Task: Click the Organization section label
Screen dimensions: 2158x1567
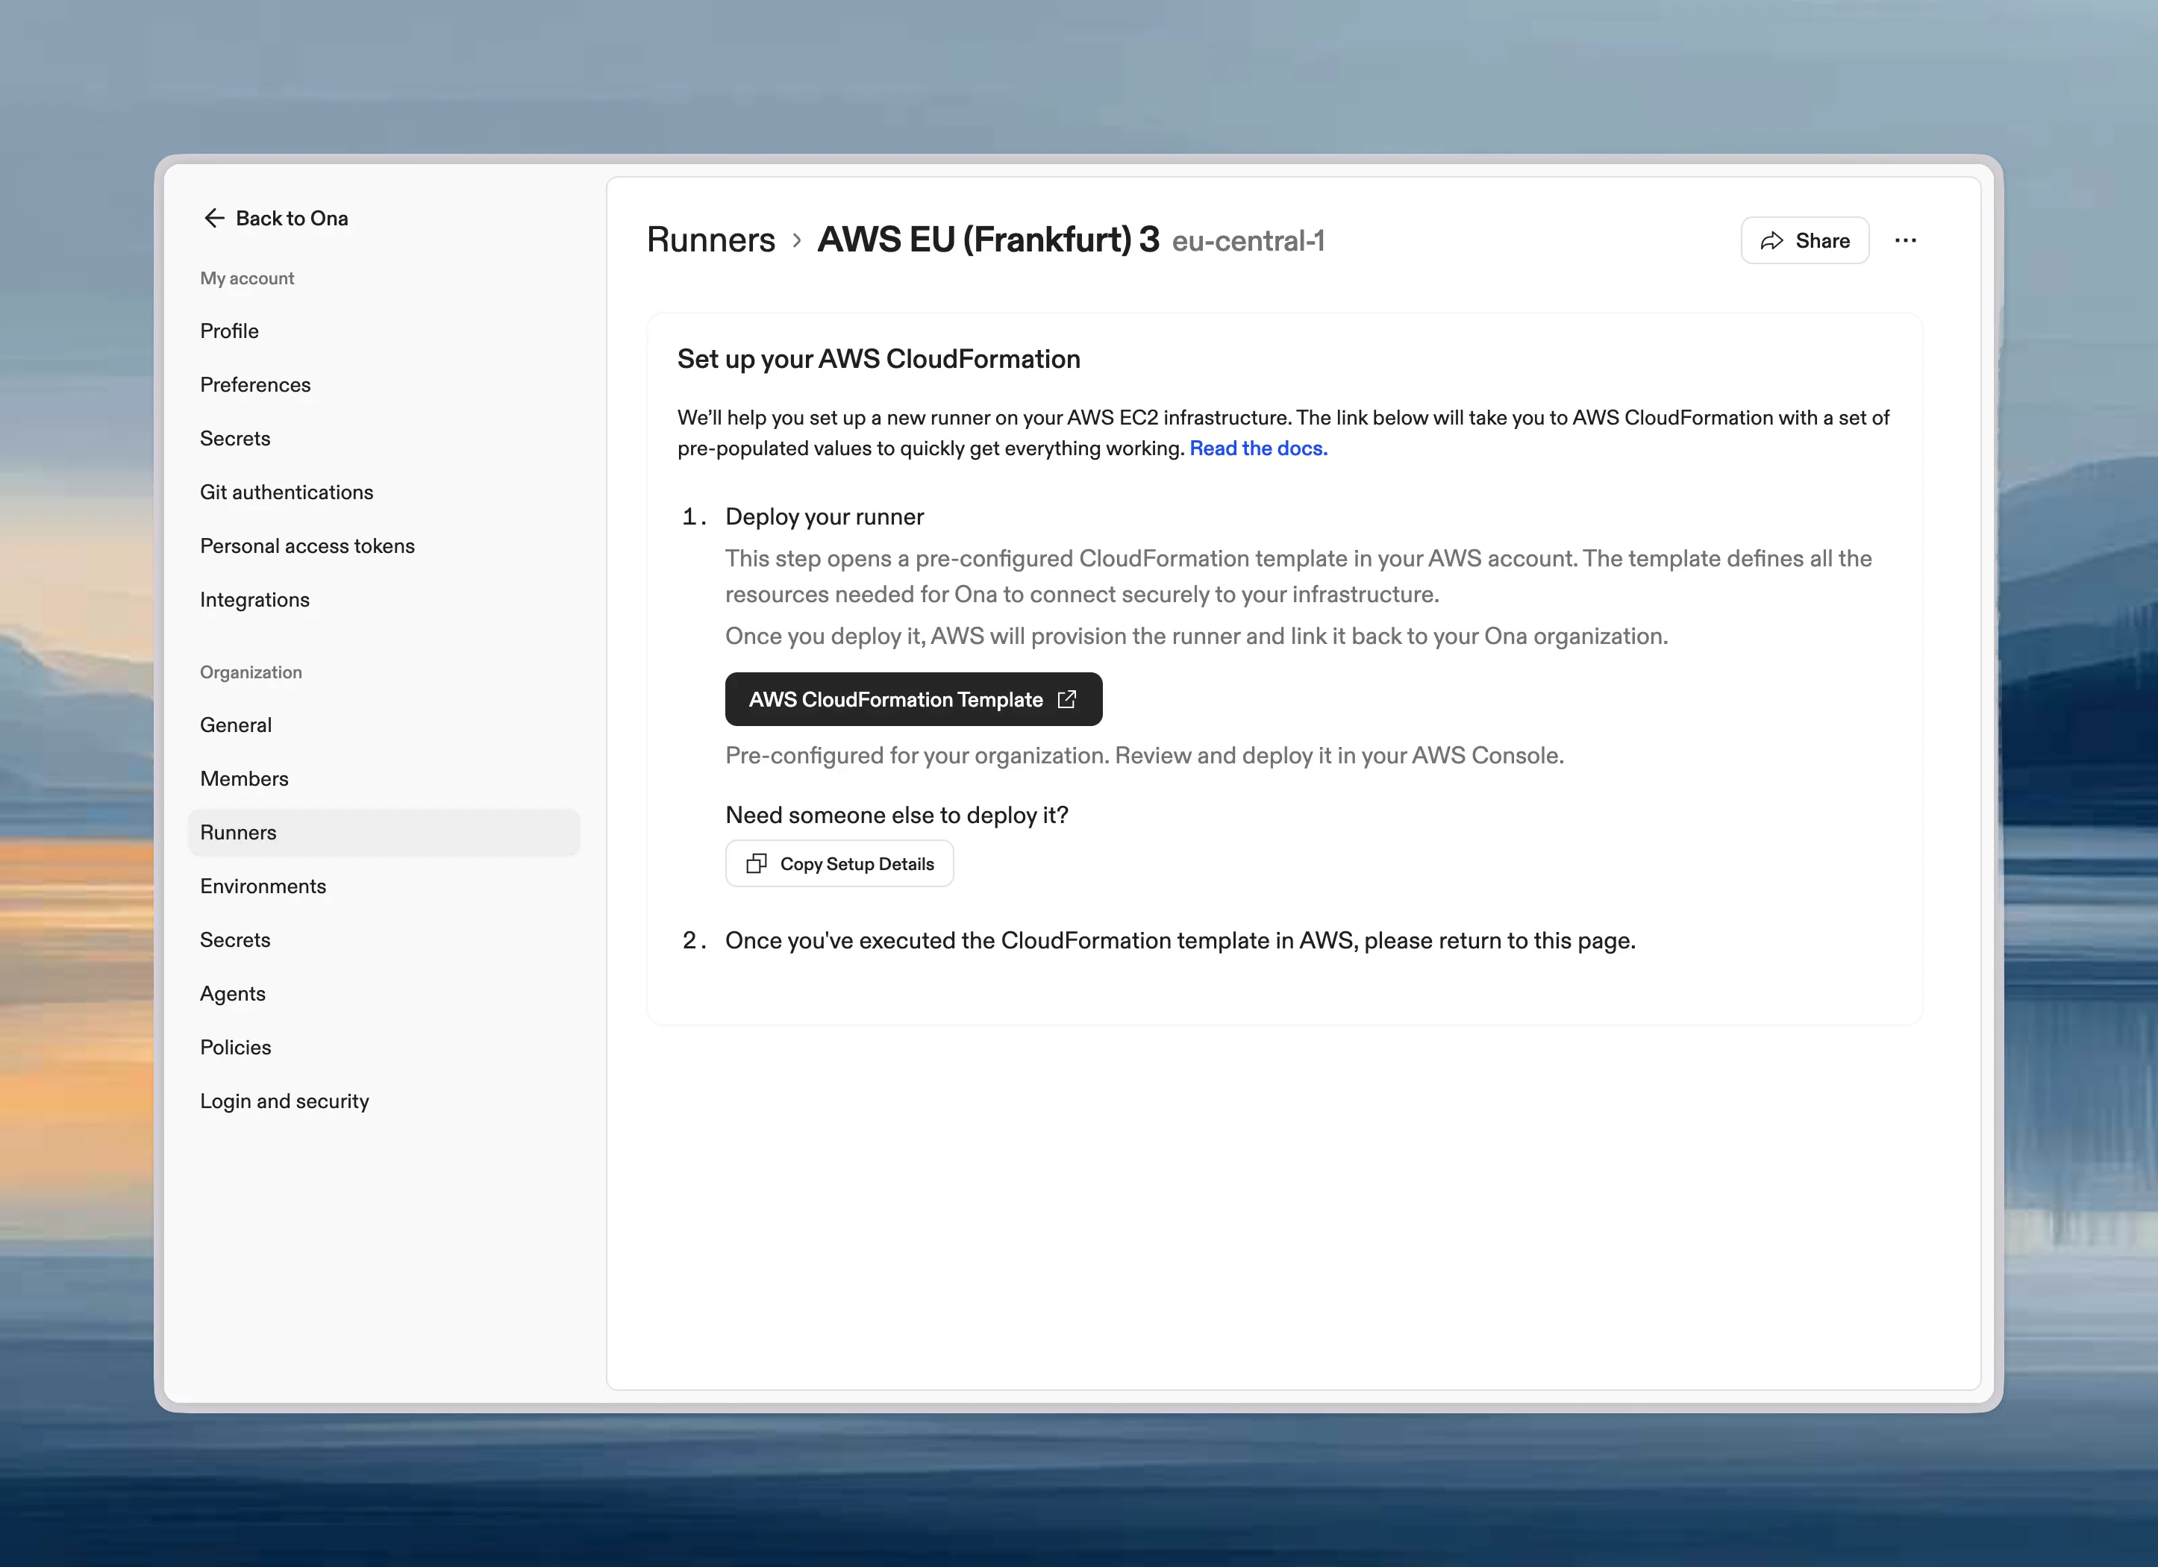Action: tap(251, 672)
